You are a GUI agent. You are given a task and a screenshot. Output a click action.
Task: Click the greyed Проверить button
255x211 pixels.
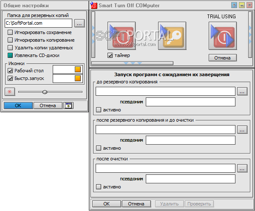tap(199, 204)
